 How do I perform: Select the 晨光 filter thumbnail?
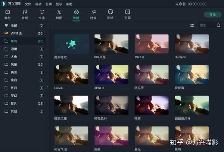(x=152, y=136)
